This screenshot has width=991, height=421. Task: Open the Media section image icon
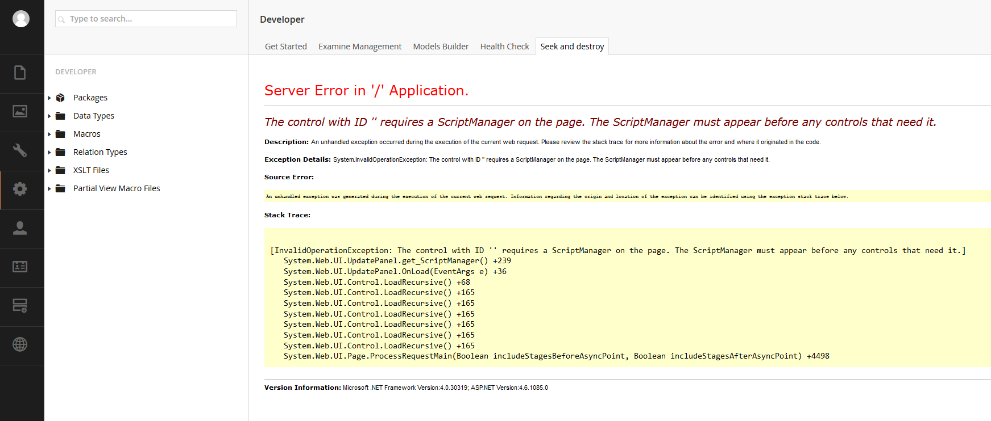pos(20,111)
